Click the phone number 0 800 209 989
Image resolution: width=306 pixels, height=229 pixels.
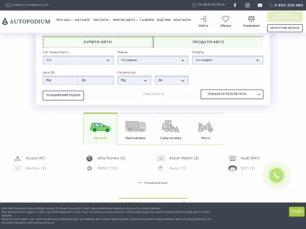click(x=288, y=5)
